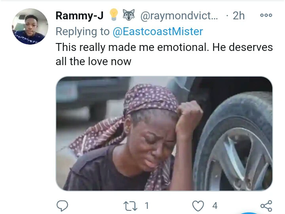Click the like count of 4
Viewport: 285px width, 214px height.
tap(215, 206)
